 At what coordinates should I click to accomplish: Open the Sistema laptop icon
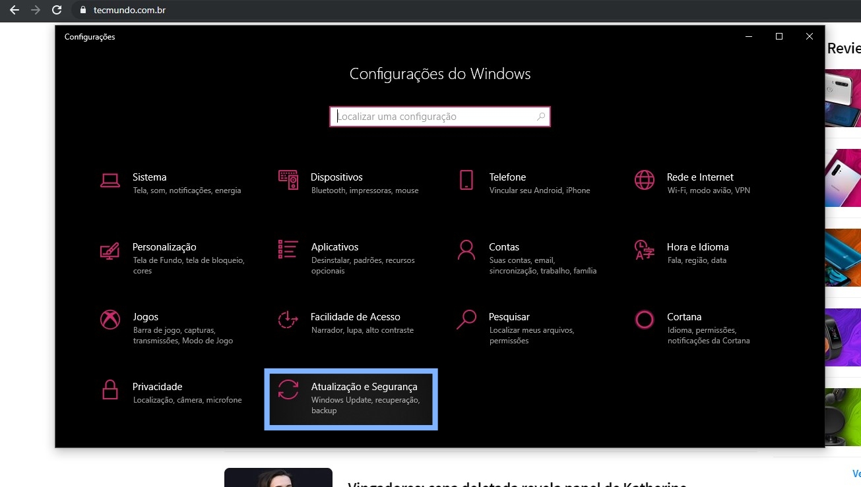(x=110, y=180)
